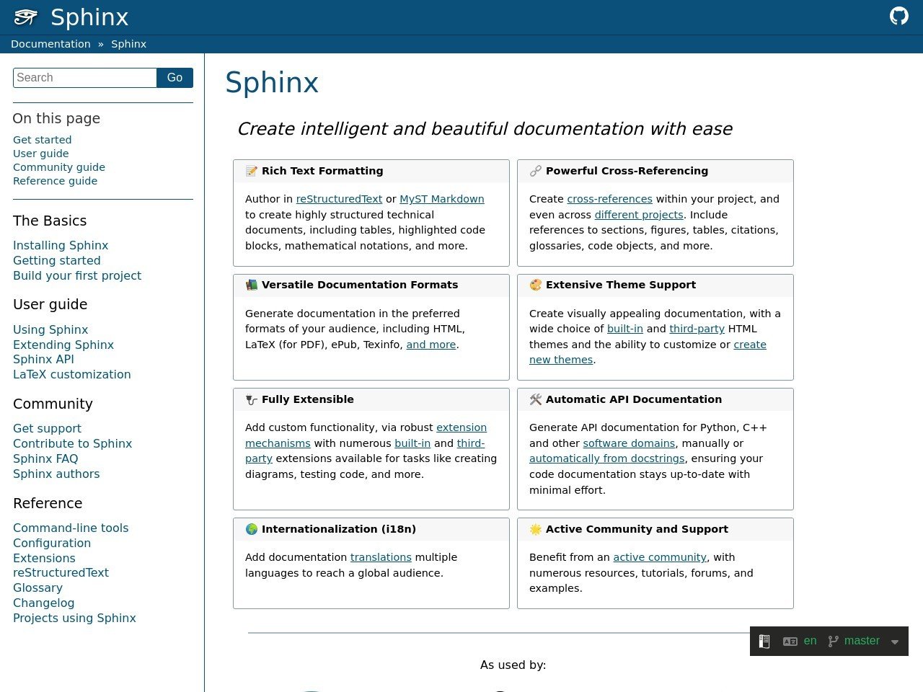
Task: Click the Read the Docs book icon
Action: pyautogui.click(x=764, y=641)
